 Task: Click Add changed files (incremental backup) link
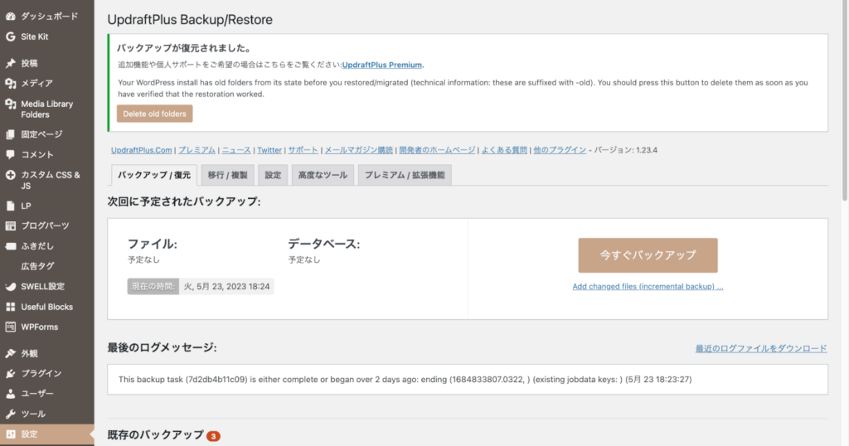(x=648, y=286)
